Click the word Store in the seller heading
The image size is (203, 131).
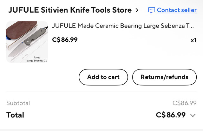122,10
